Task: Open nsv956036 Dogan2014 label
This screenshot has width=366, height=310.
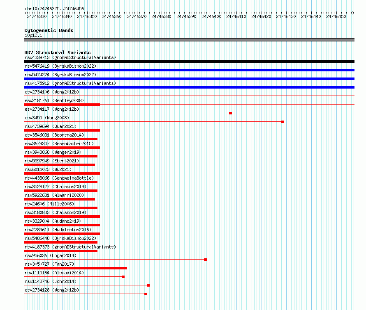Action: pyautogui.click(x=51, y=255)
